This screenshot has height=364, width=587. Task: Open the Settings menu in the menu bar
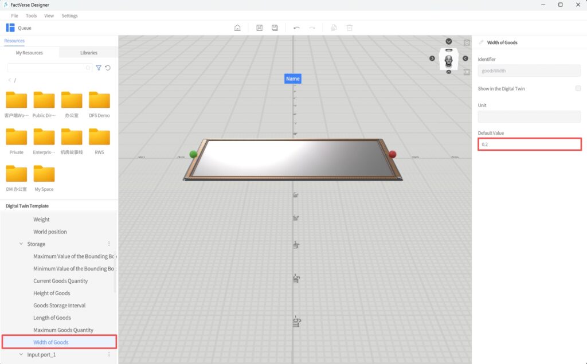69,15
